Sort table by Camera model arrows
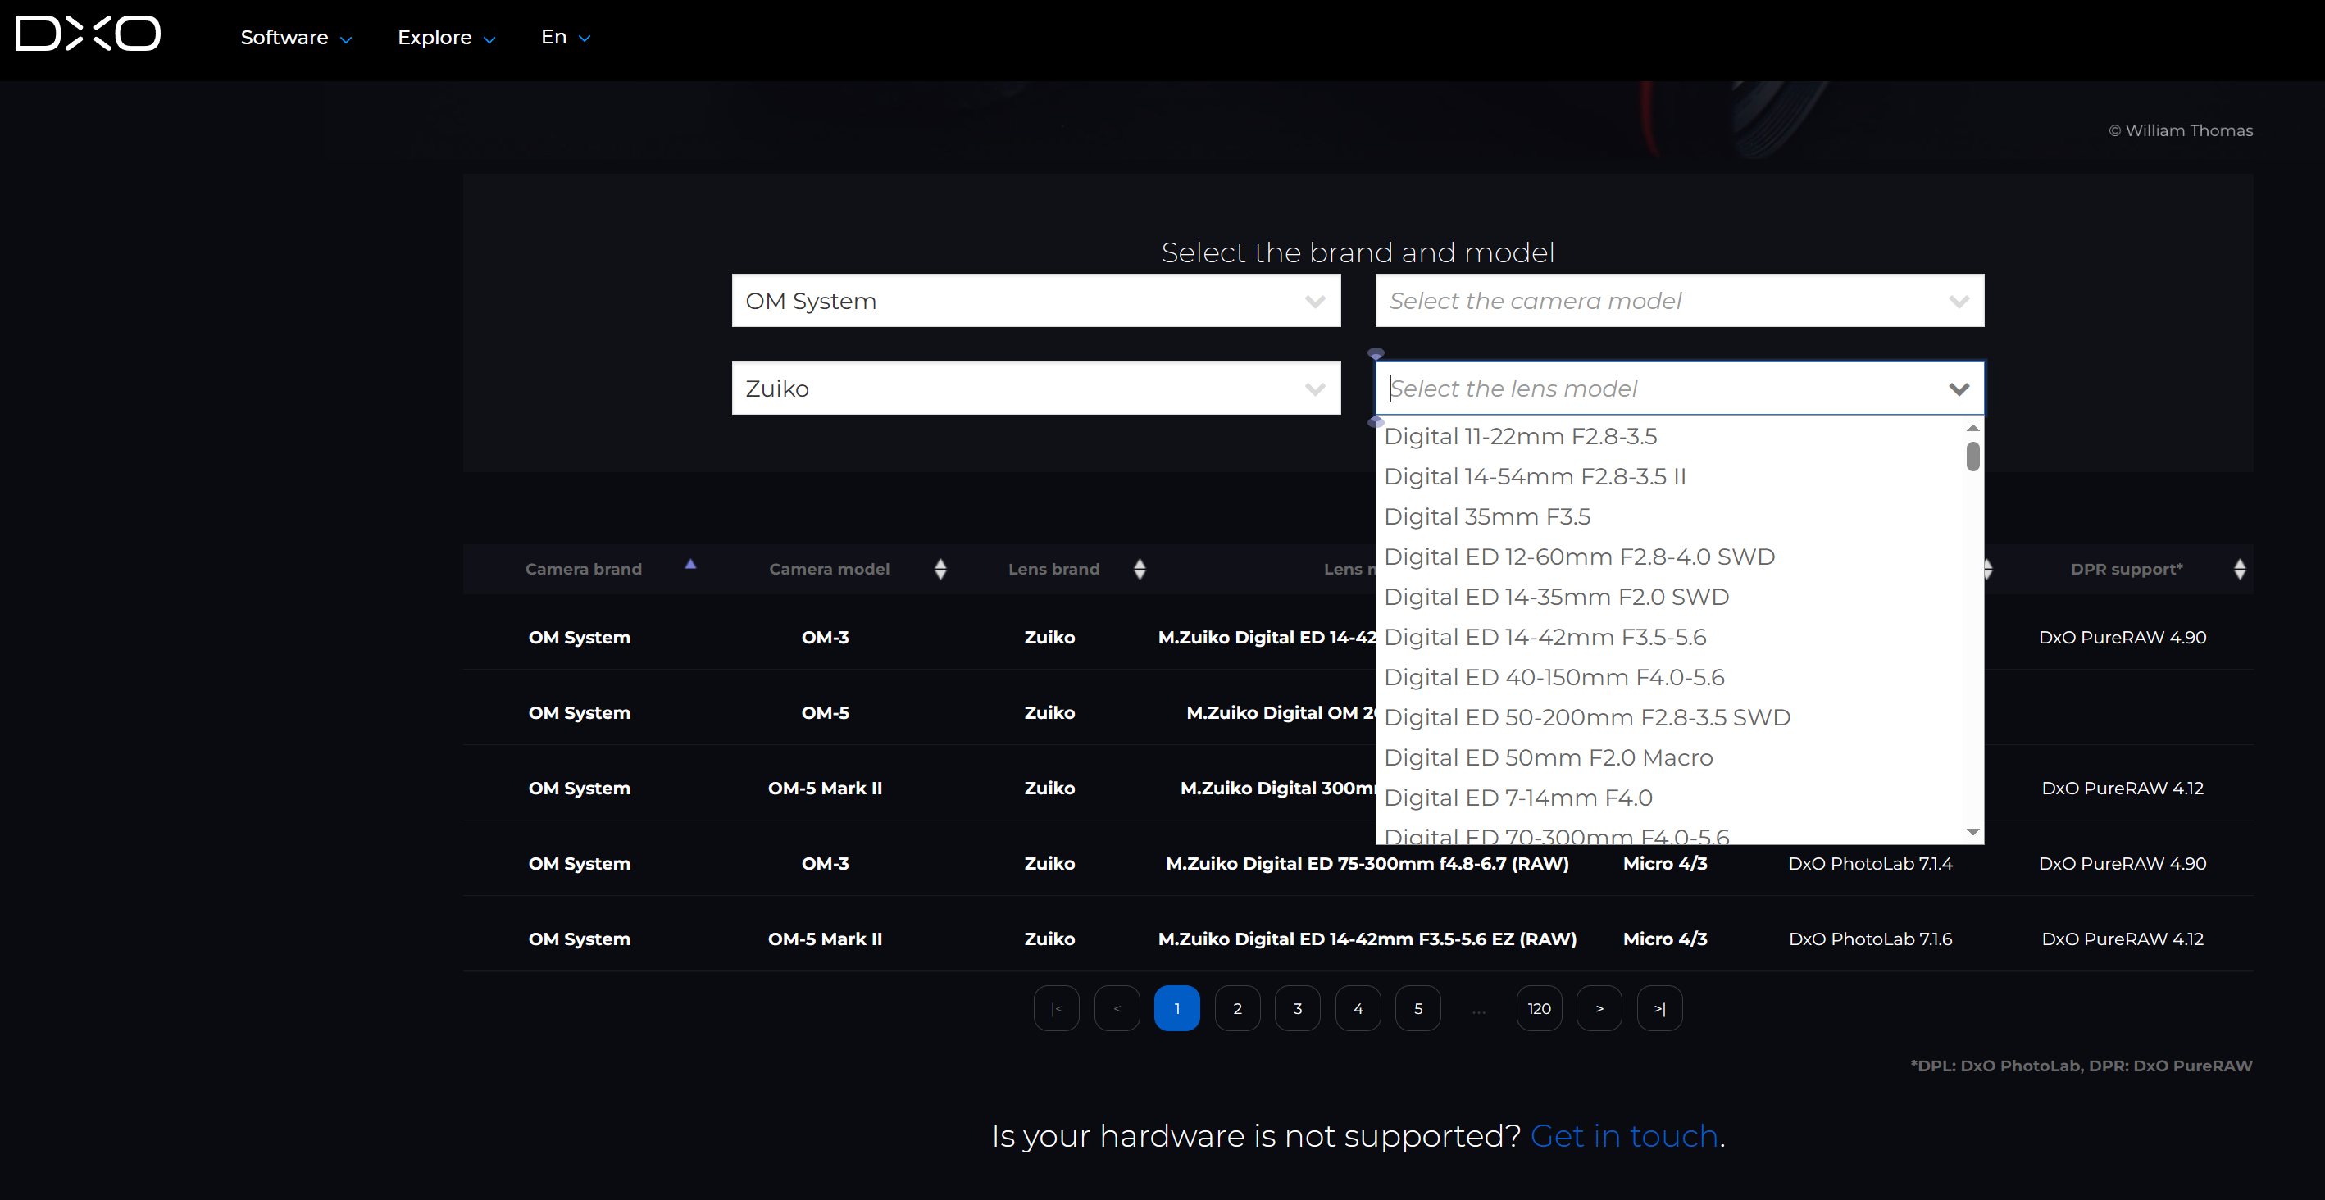2325x1200 pixels. pyautogui.click(x=940, y=570)
